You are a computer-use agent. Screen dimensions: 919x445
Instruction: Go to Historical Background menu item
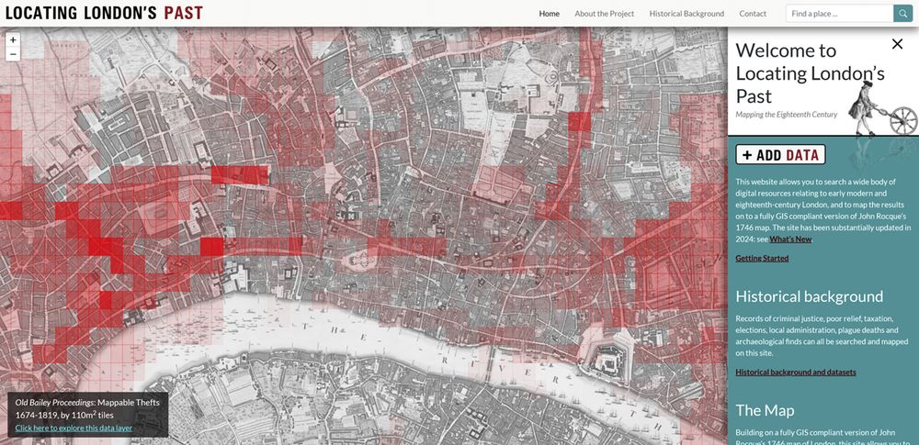pos(686,14)
